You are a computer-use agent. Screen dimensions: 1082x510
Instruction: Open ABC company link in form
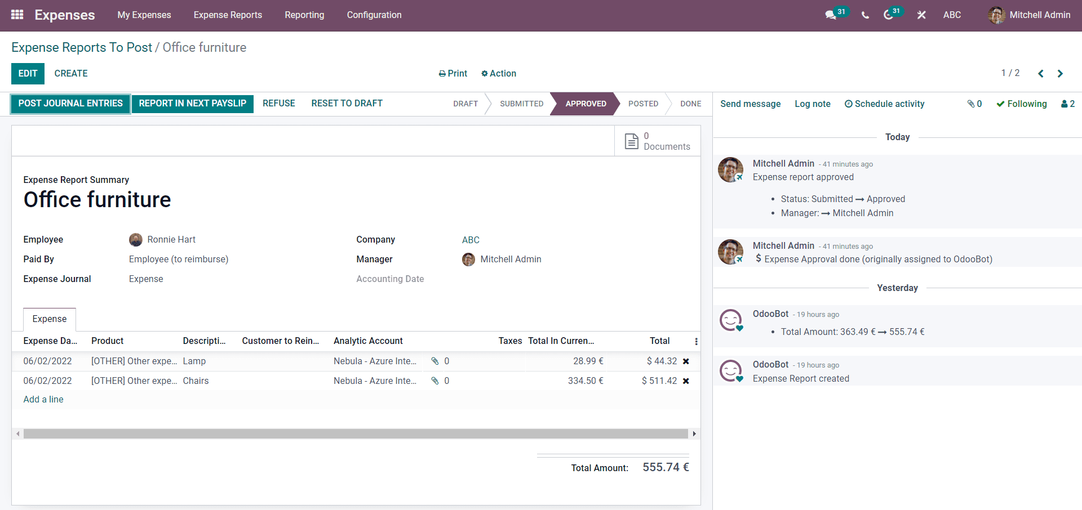pyautogui.click(x=471, y=240)
